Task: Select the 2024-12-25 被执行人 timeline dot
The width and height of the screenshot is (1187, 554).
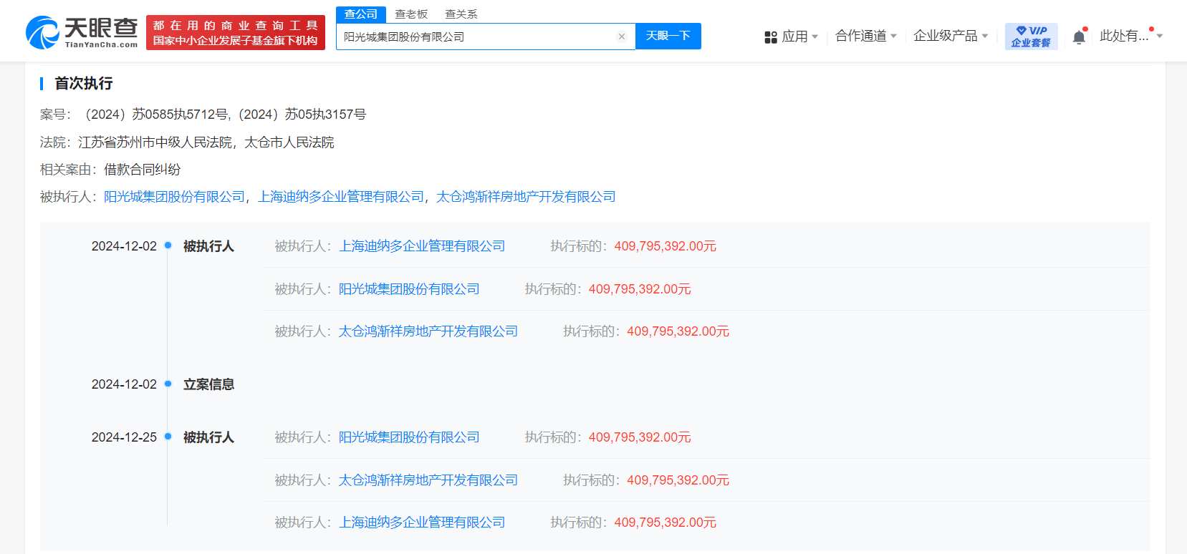Action: [x=168, y=437]
